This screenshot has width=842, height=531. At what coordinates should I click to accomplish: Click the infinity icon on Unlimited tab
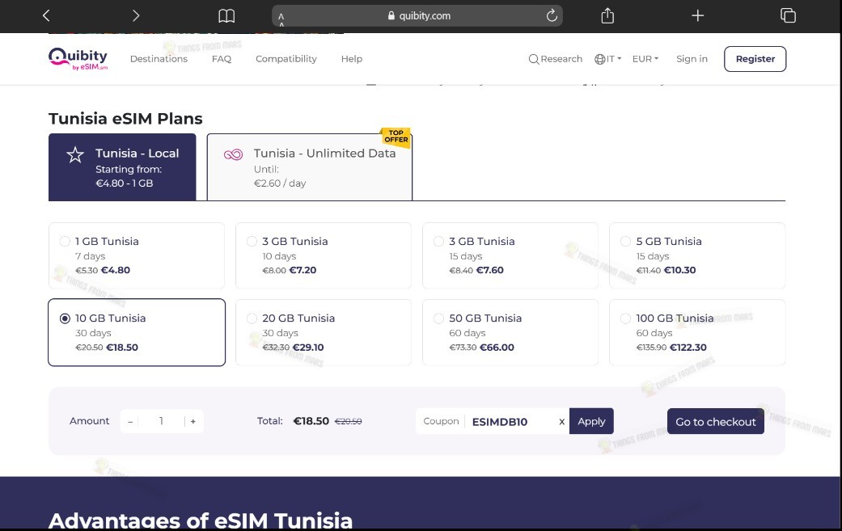[x=233, y=155]
